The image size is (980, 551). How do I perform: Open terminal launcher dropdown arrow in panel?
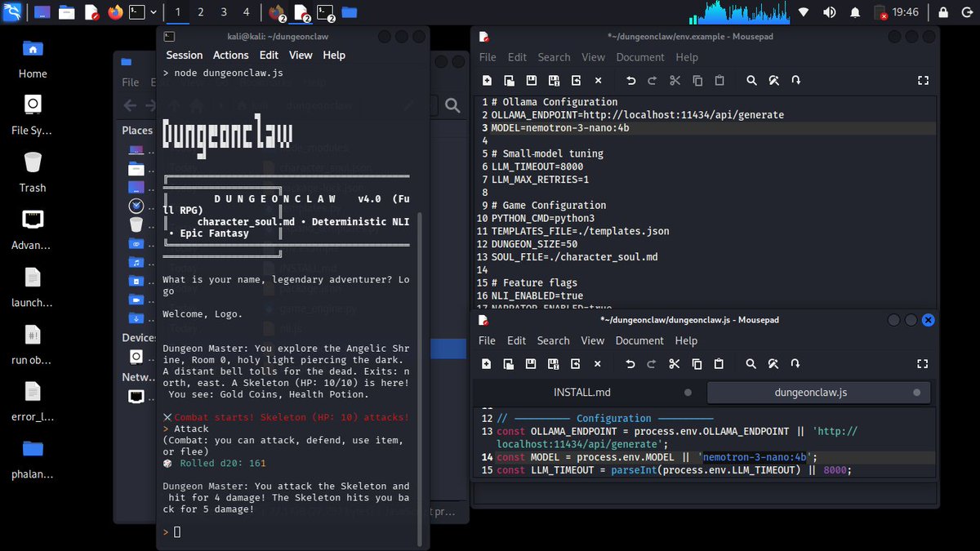tap(153, 12)
